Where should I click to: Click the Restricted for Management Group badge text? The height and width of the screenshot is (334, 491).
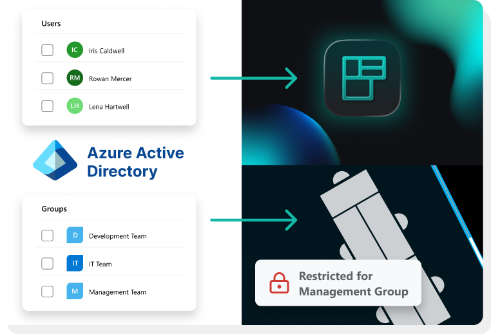[x=354, y=284]
